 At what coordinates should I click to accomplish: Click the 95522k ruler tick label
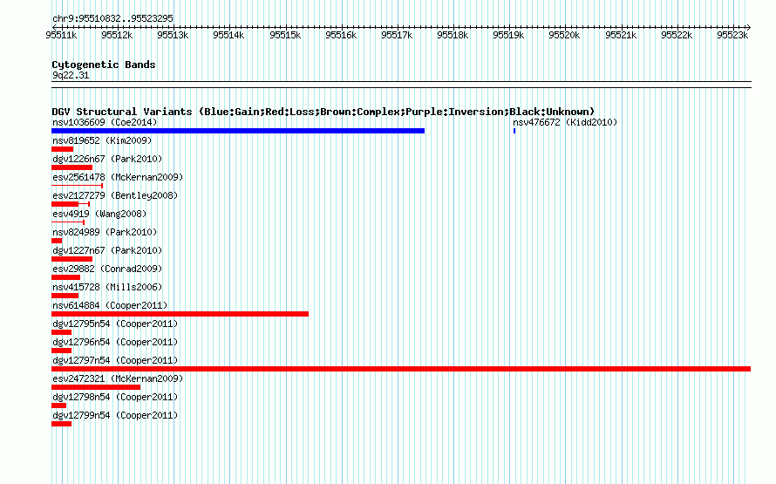point(677,35)
